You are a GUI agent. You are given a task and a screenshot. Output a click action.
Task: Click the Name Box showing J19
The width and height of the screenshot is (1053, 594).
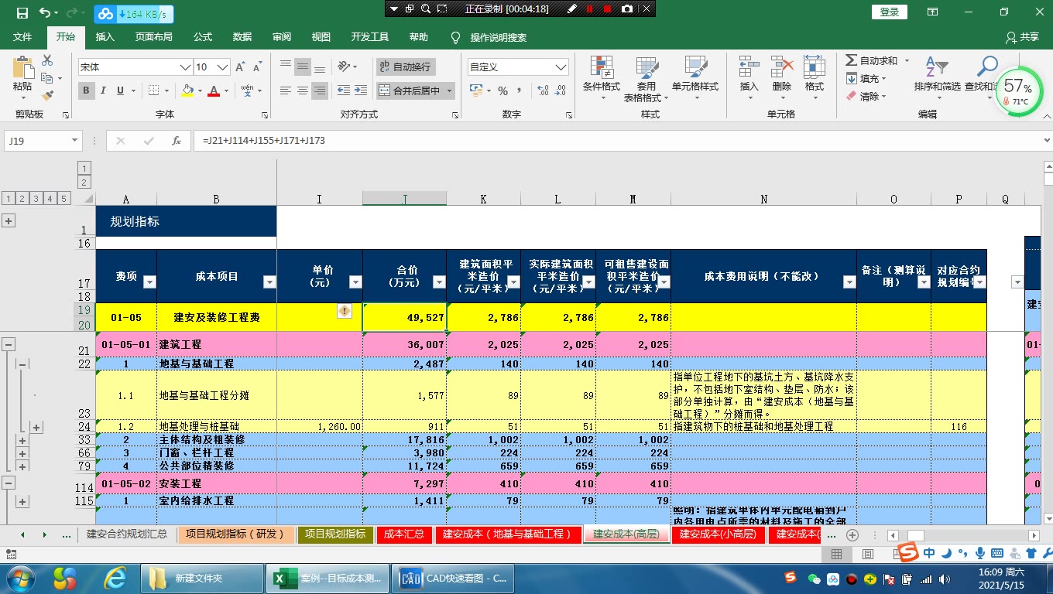(x=43, y=141)
